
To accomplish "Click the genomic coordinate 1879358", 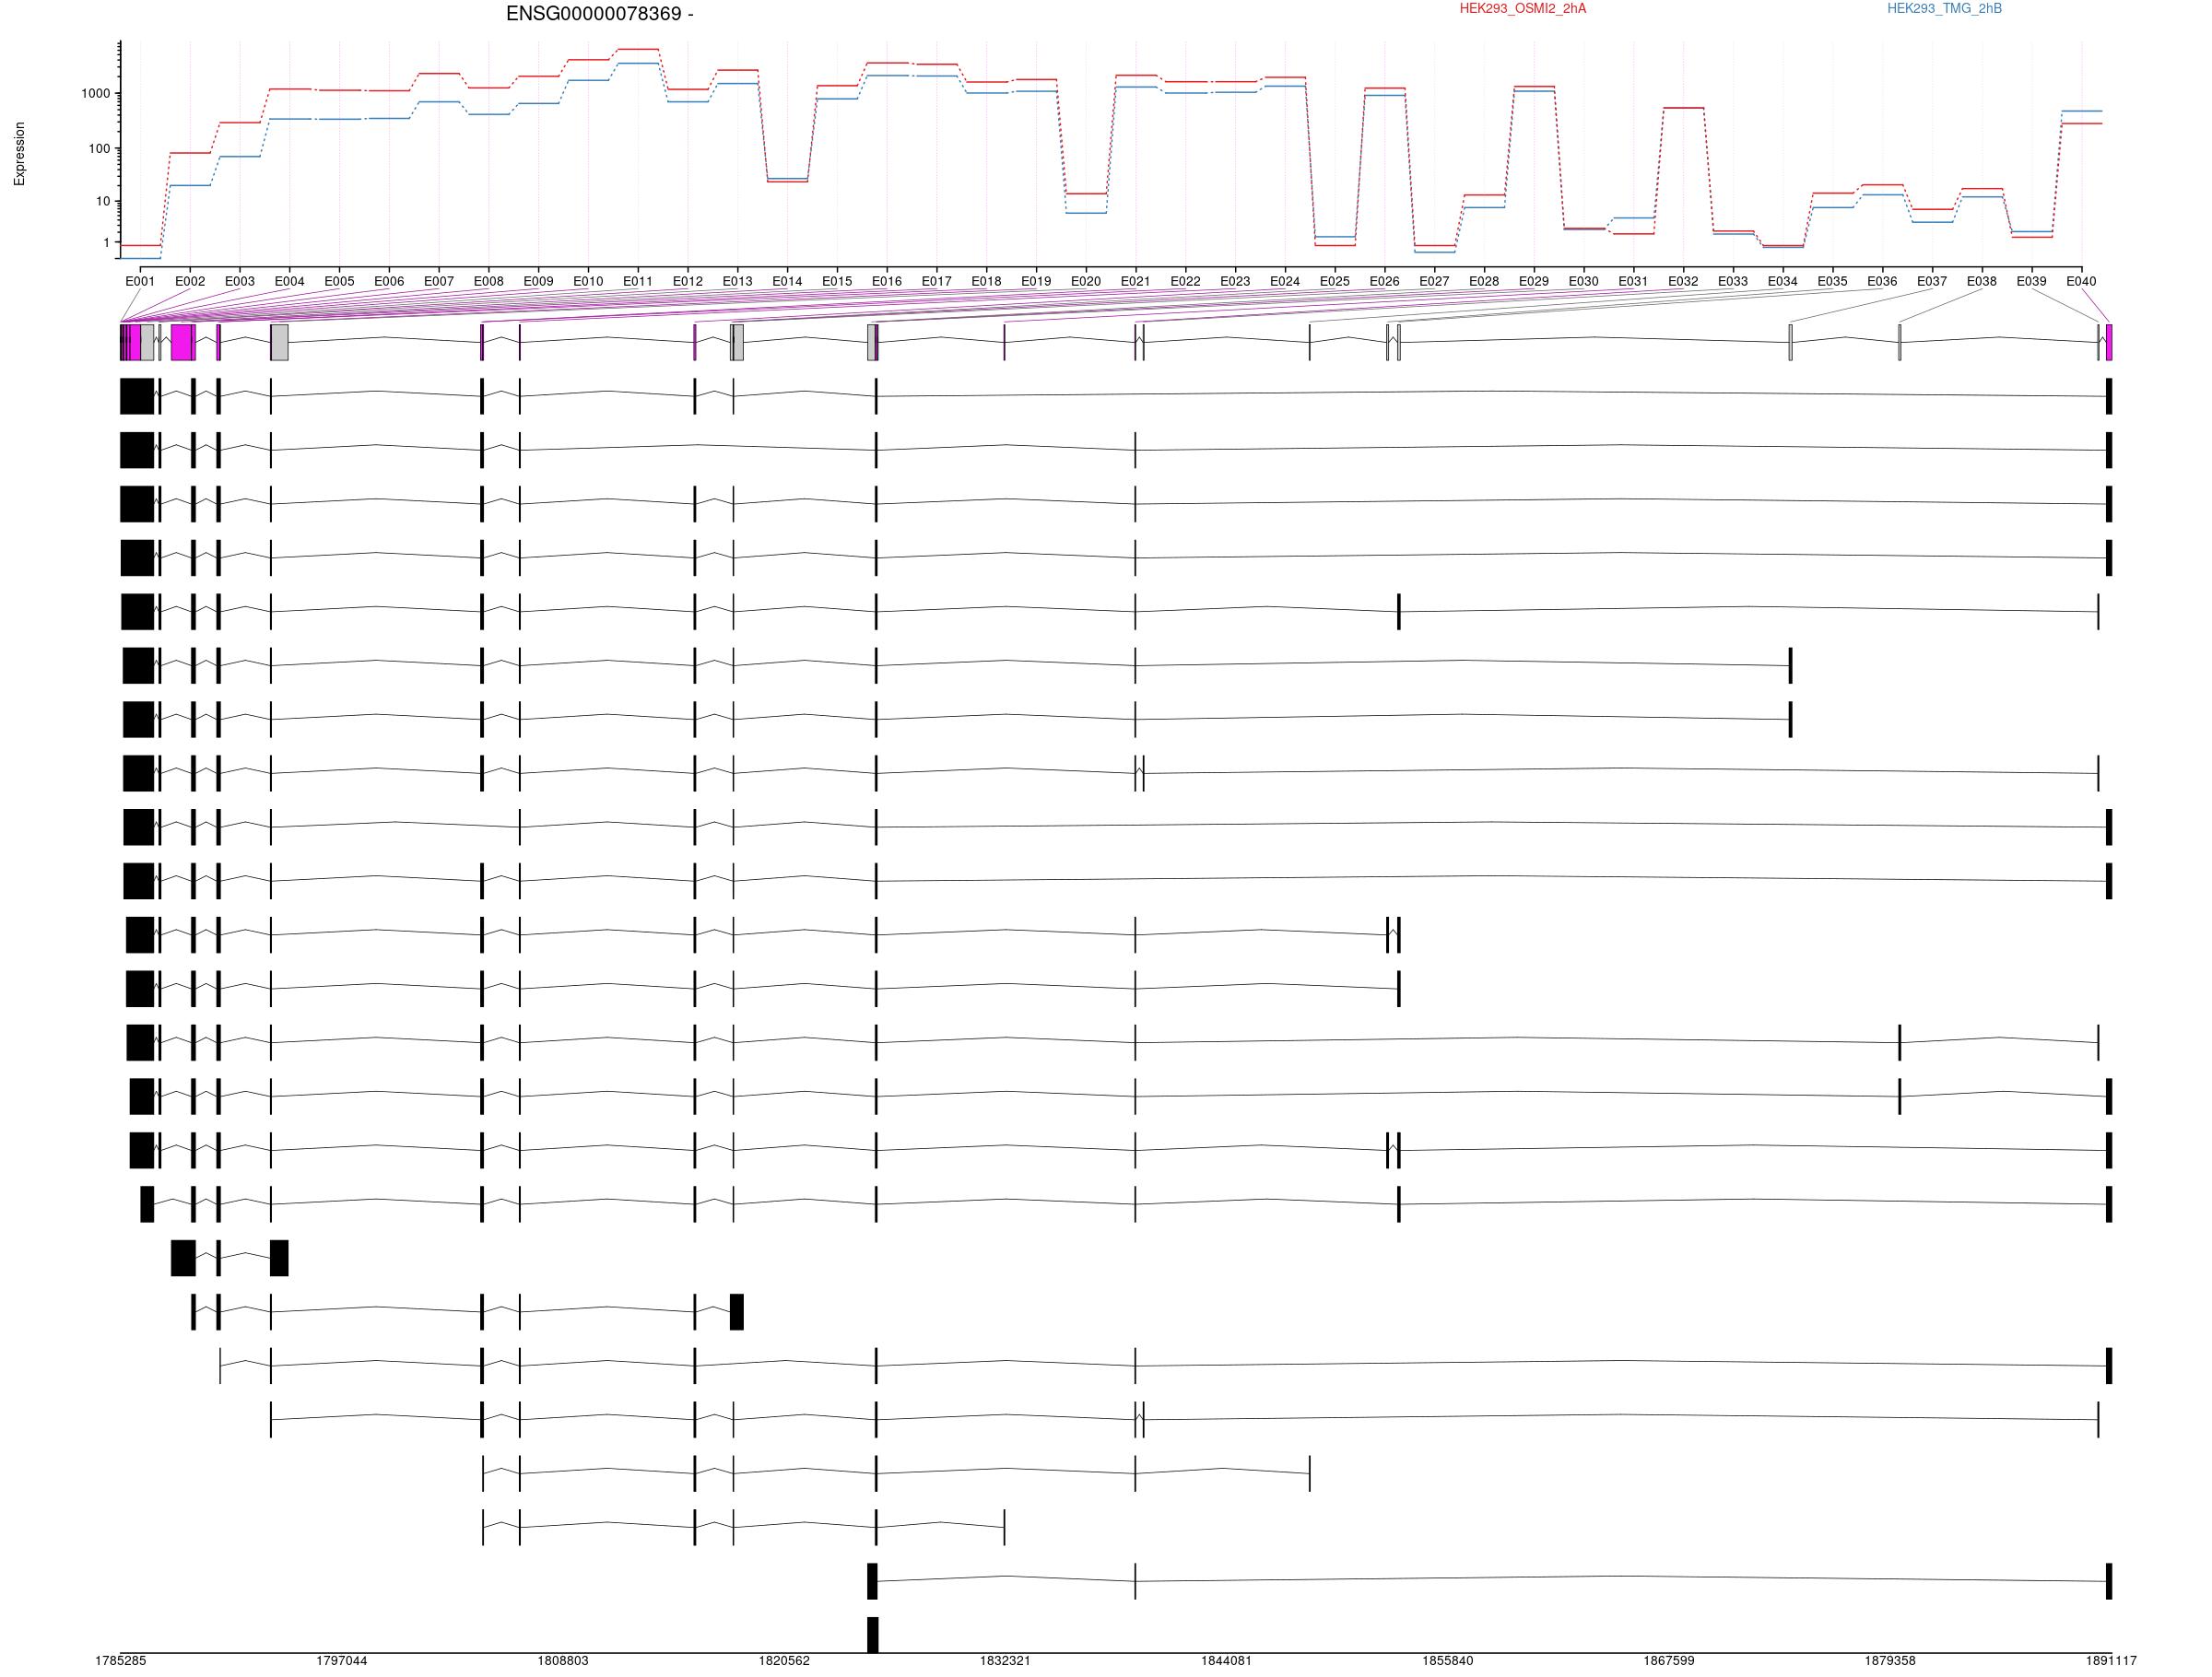I will [1890, 1661].
